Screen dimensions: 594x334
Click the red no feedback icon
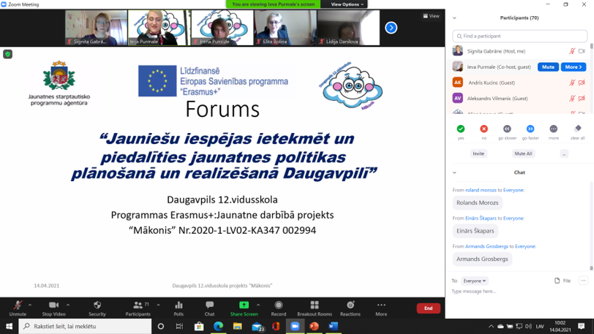click(484, 129)
